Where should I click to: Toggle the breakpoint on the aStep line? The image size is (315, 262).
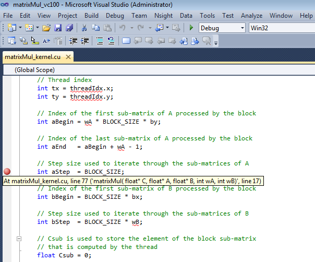pos(7,172)
